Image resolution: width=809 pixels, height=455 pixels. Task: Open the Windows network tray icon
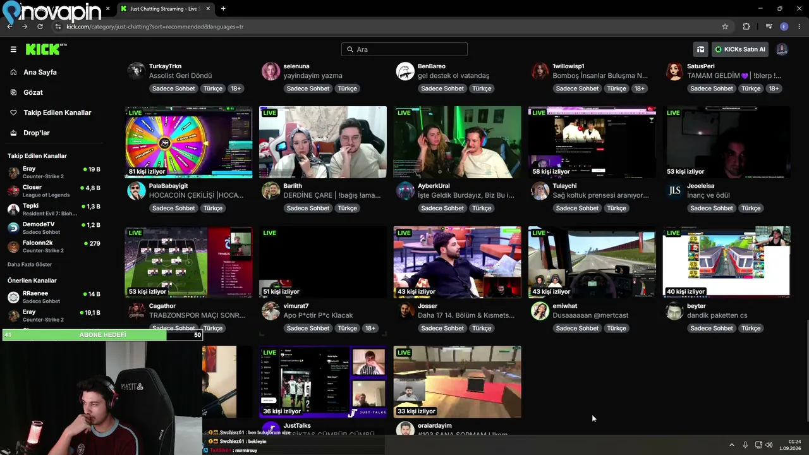(x=758, y=445)
